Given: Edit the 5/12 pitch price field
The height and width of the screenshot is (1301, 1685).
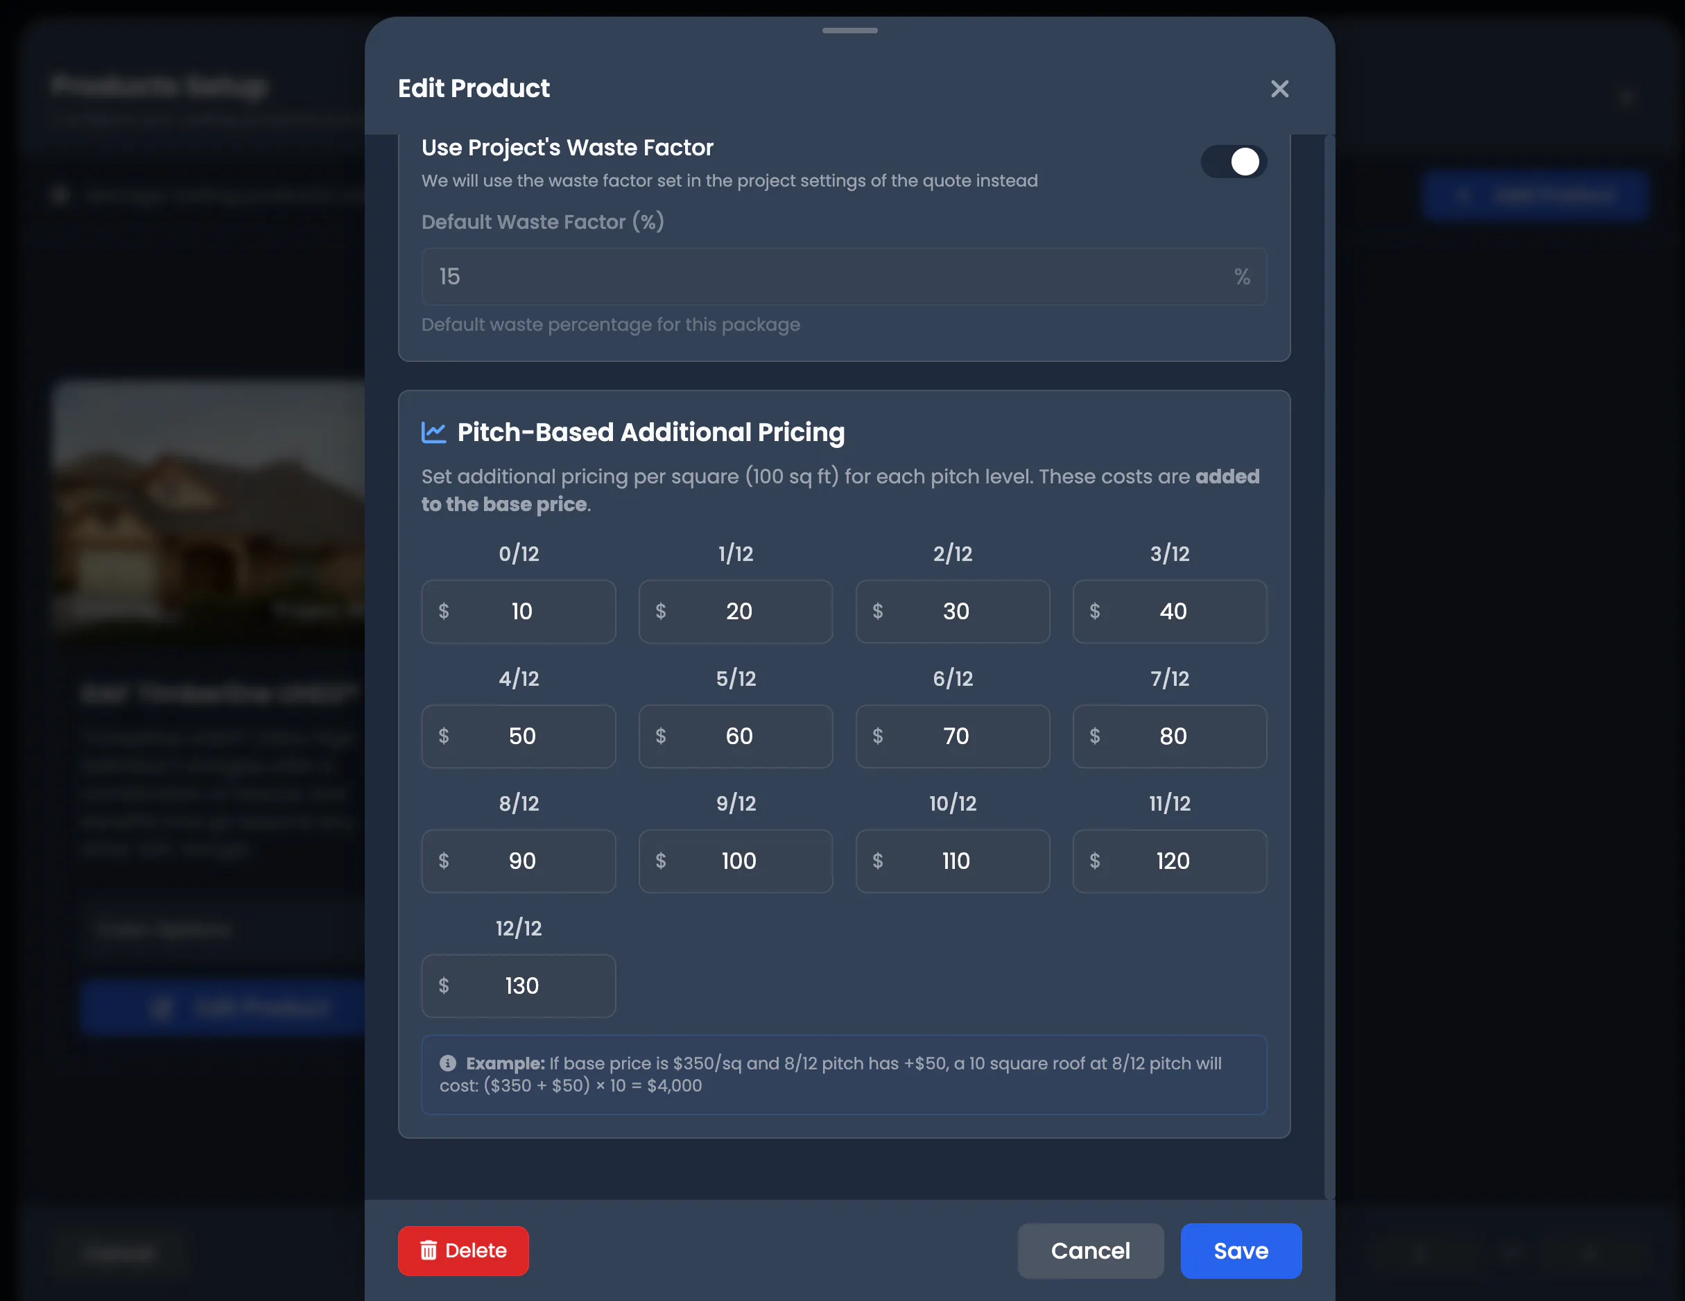Looking at the screenshot, I should 735,736.
